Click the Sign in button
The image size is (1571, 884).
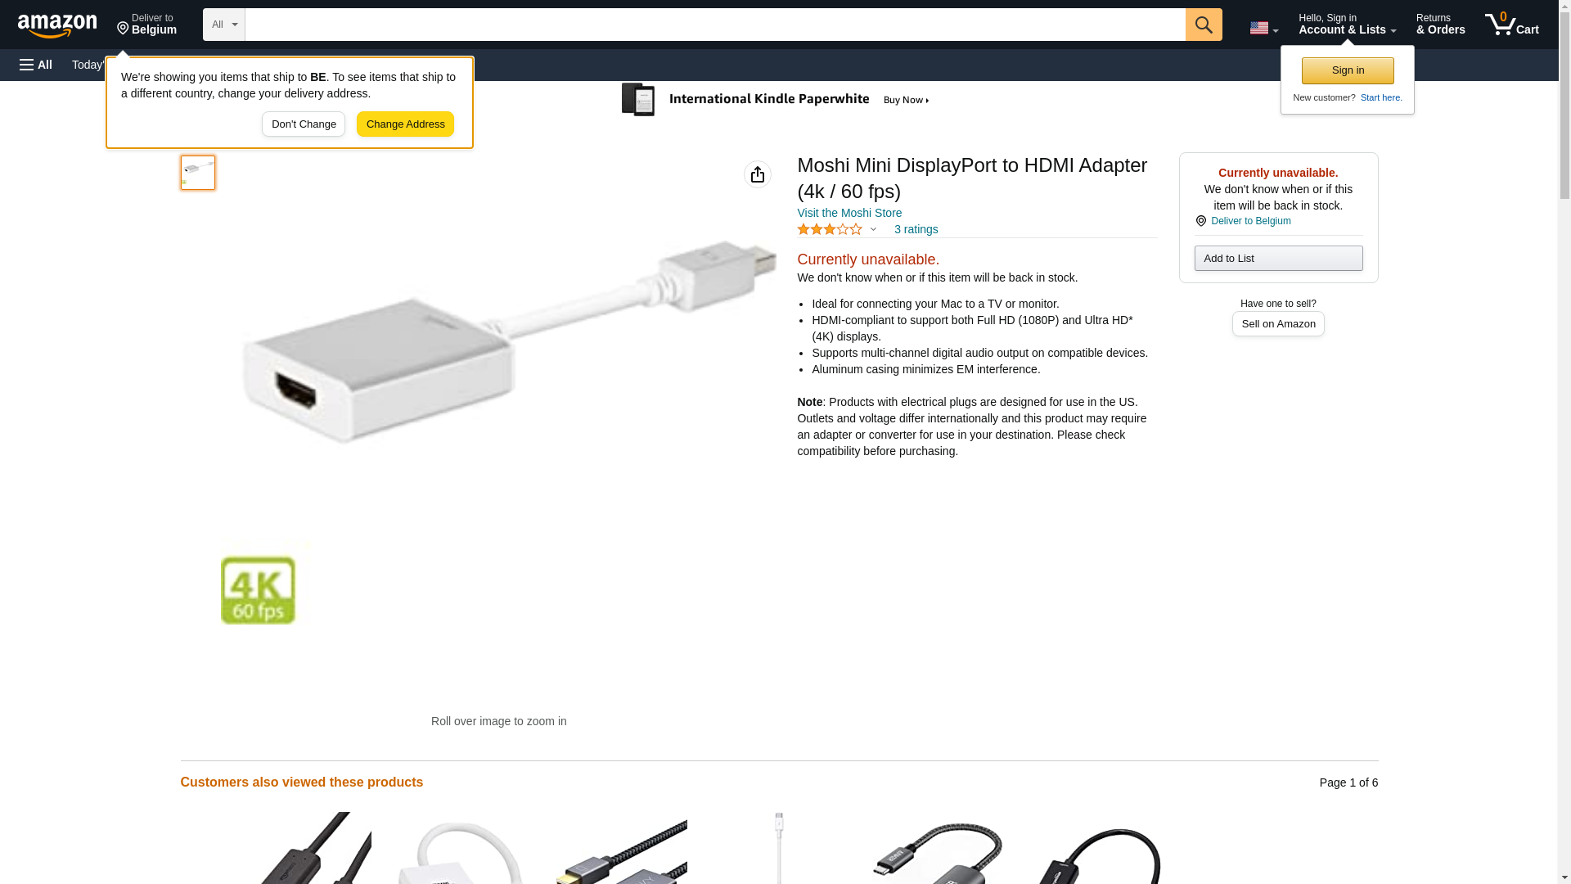(x=1347, y=70)
